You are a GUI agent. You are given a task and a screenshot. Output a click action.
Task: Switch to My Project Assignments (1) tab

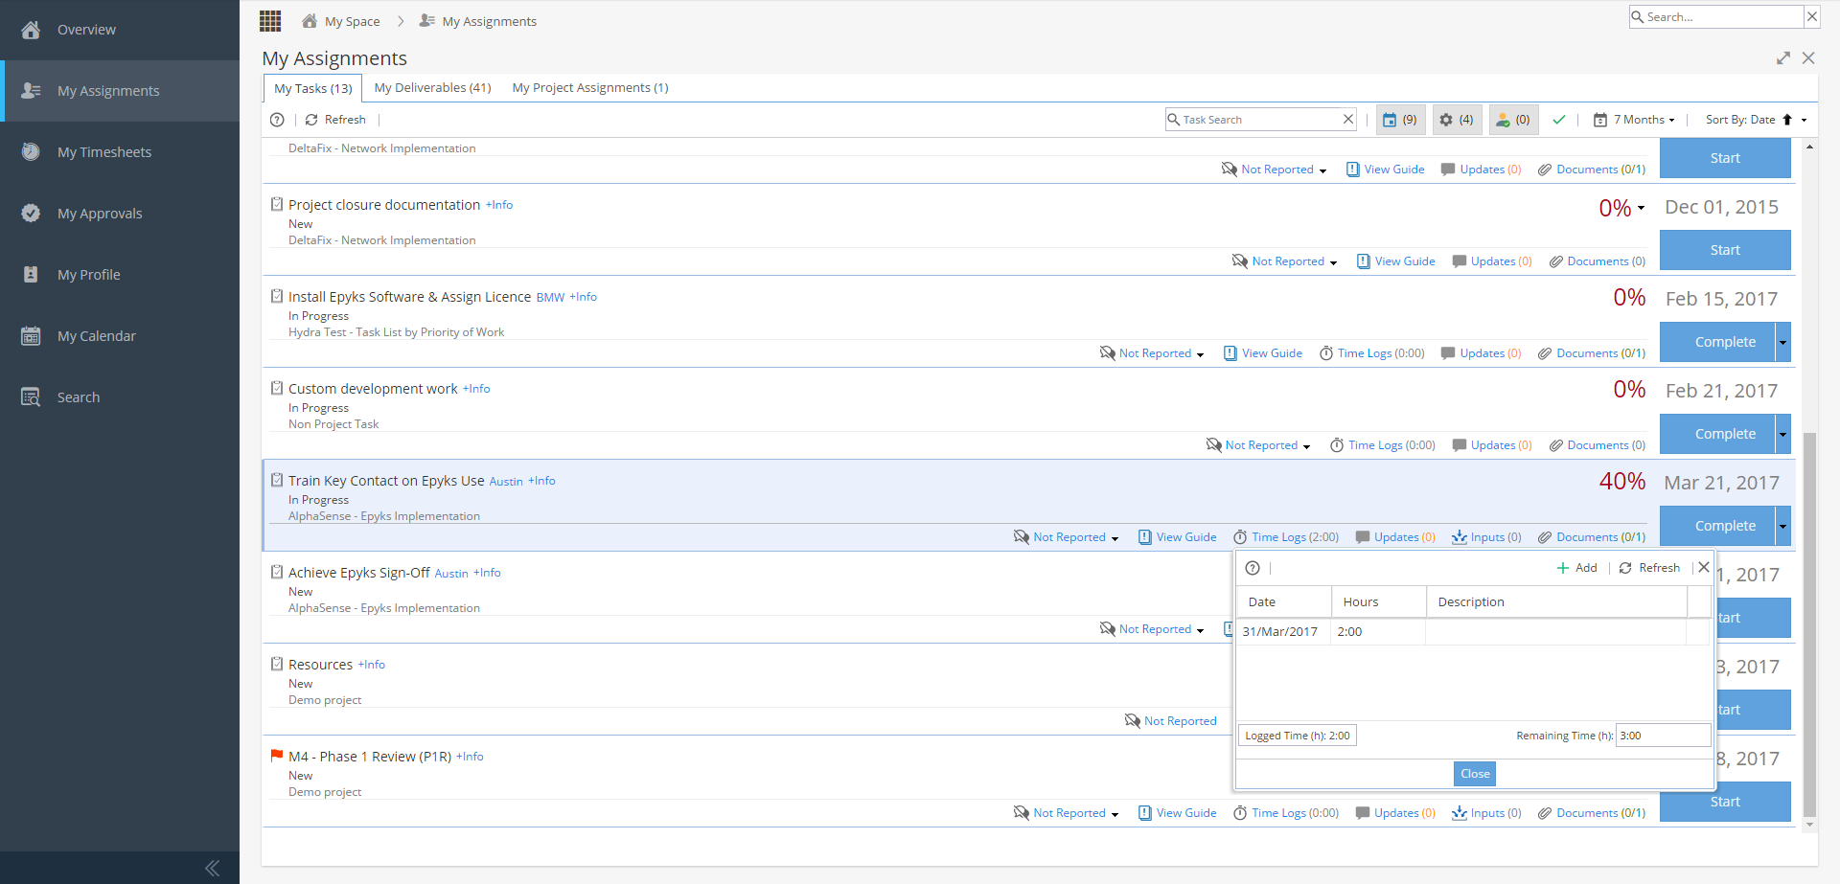tap(590, 87)
